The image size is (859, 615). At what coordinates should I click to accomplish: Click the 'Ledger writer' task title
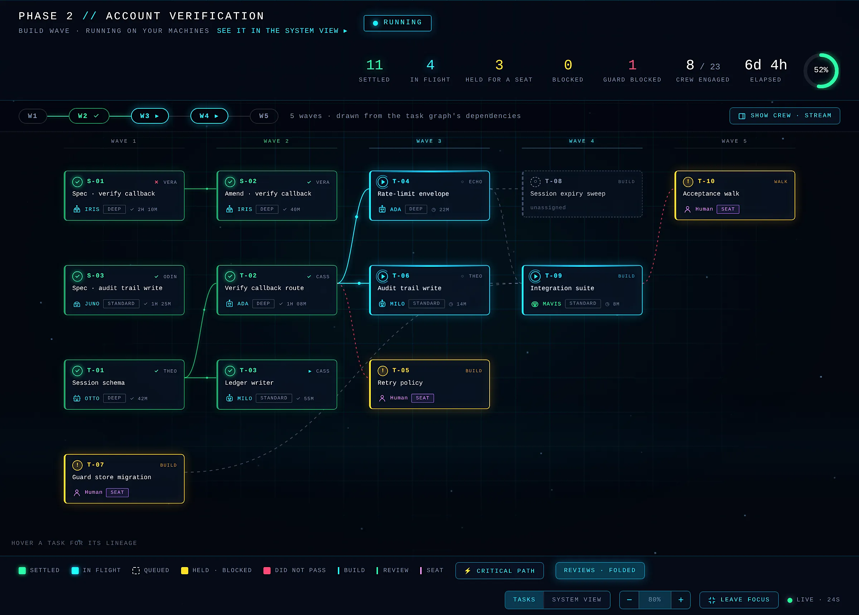[x=249, y=383]
